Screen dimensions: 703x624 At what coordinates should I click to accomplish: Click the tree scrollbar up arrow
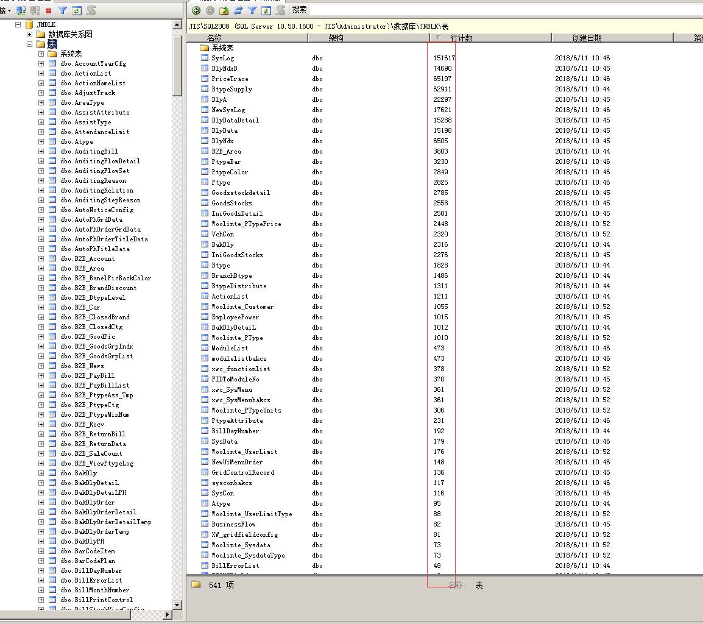(177, 24)
